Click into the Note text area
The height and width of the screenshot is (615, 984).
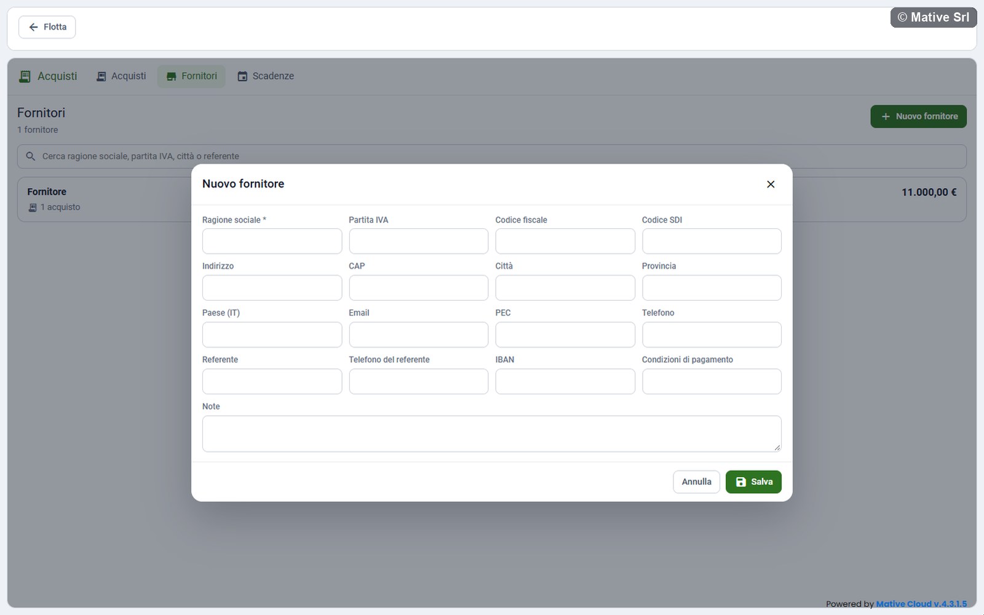coord(492,434)
